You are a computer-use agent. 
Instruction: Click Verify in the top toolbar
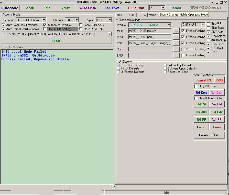tap(66, 8)
